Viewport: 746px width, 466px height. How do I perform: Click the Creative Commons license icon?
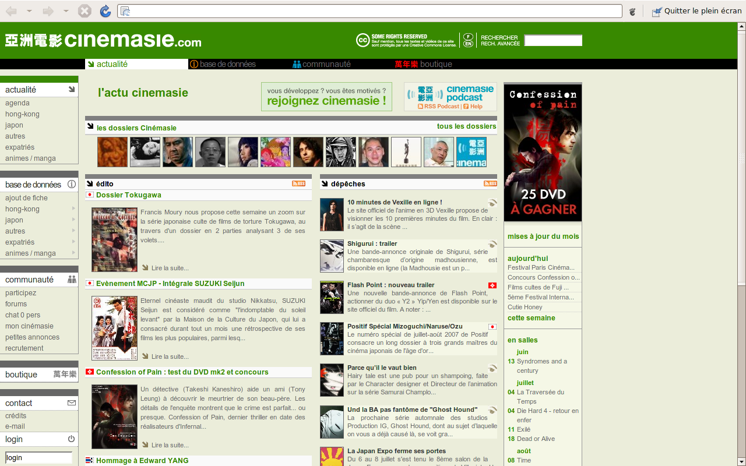(363, 40)
